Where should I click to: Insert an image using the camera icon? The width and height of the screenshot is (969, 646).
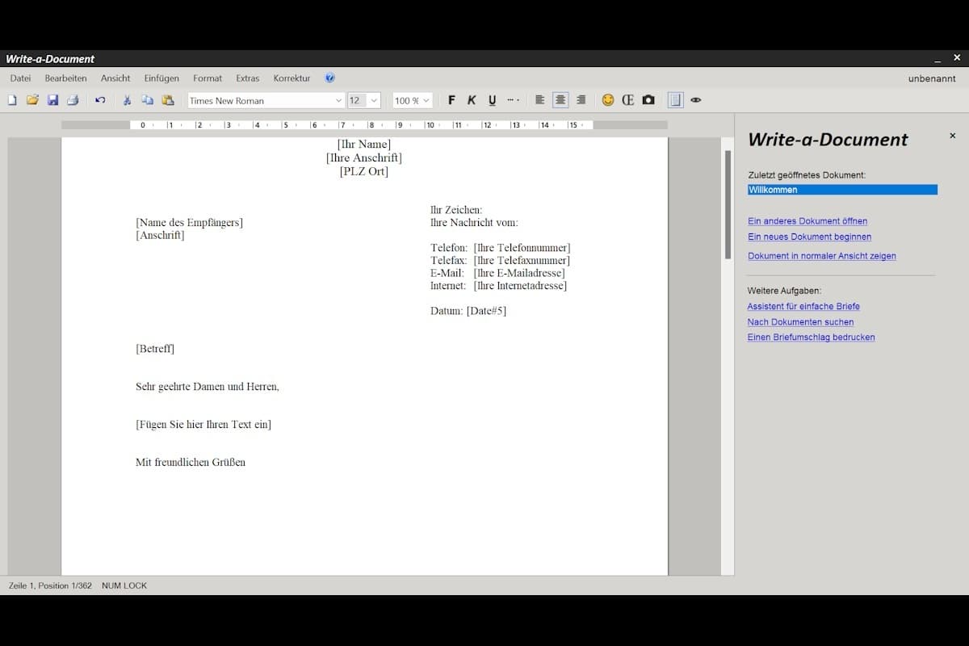pyautogui.click(x=648, y=99)
